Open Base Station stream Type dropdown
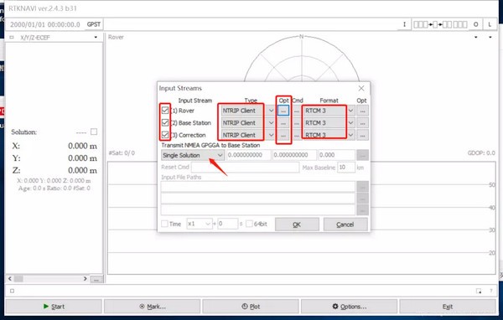 [247, 123]
